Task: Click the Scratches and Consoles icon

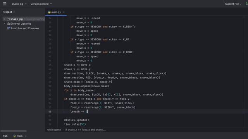Action: pyautogui.click(x=8, y=28)
